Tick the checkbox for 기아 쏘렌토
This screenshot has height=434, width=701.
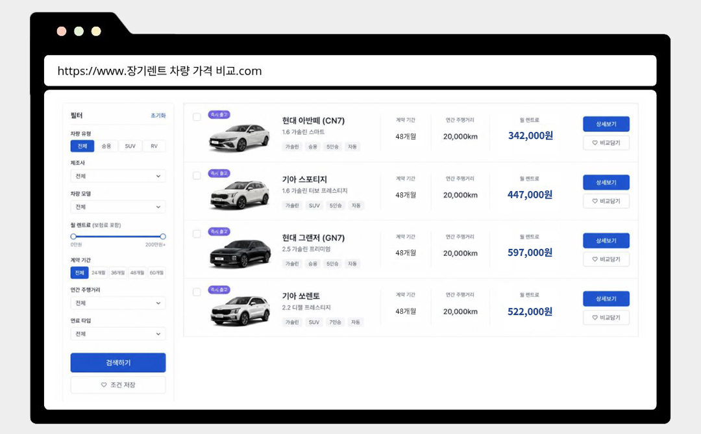pos(197,292)
